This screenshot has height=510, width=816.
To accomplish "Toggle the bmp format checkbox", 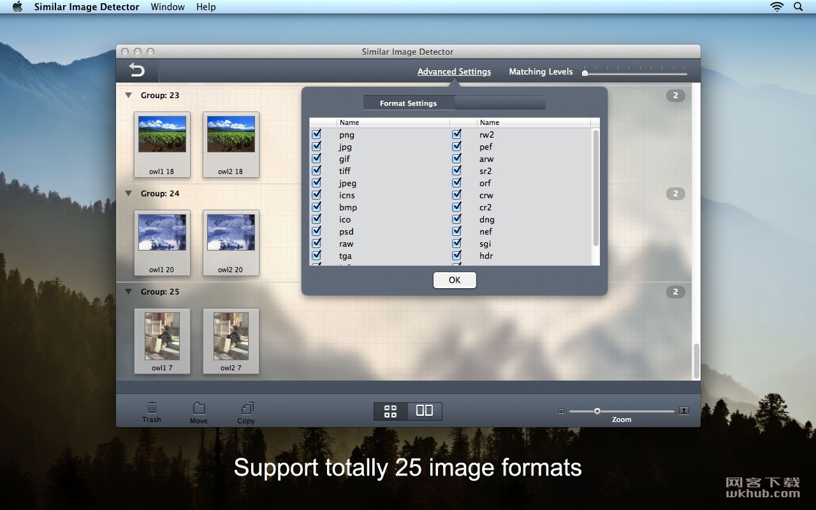I will point(316,207).
